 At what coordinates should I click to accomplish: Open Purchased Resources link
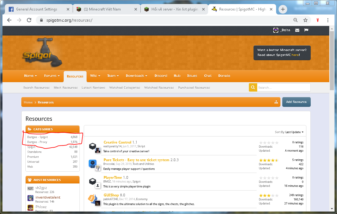(194, 88)
